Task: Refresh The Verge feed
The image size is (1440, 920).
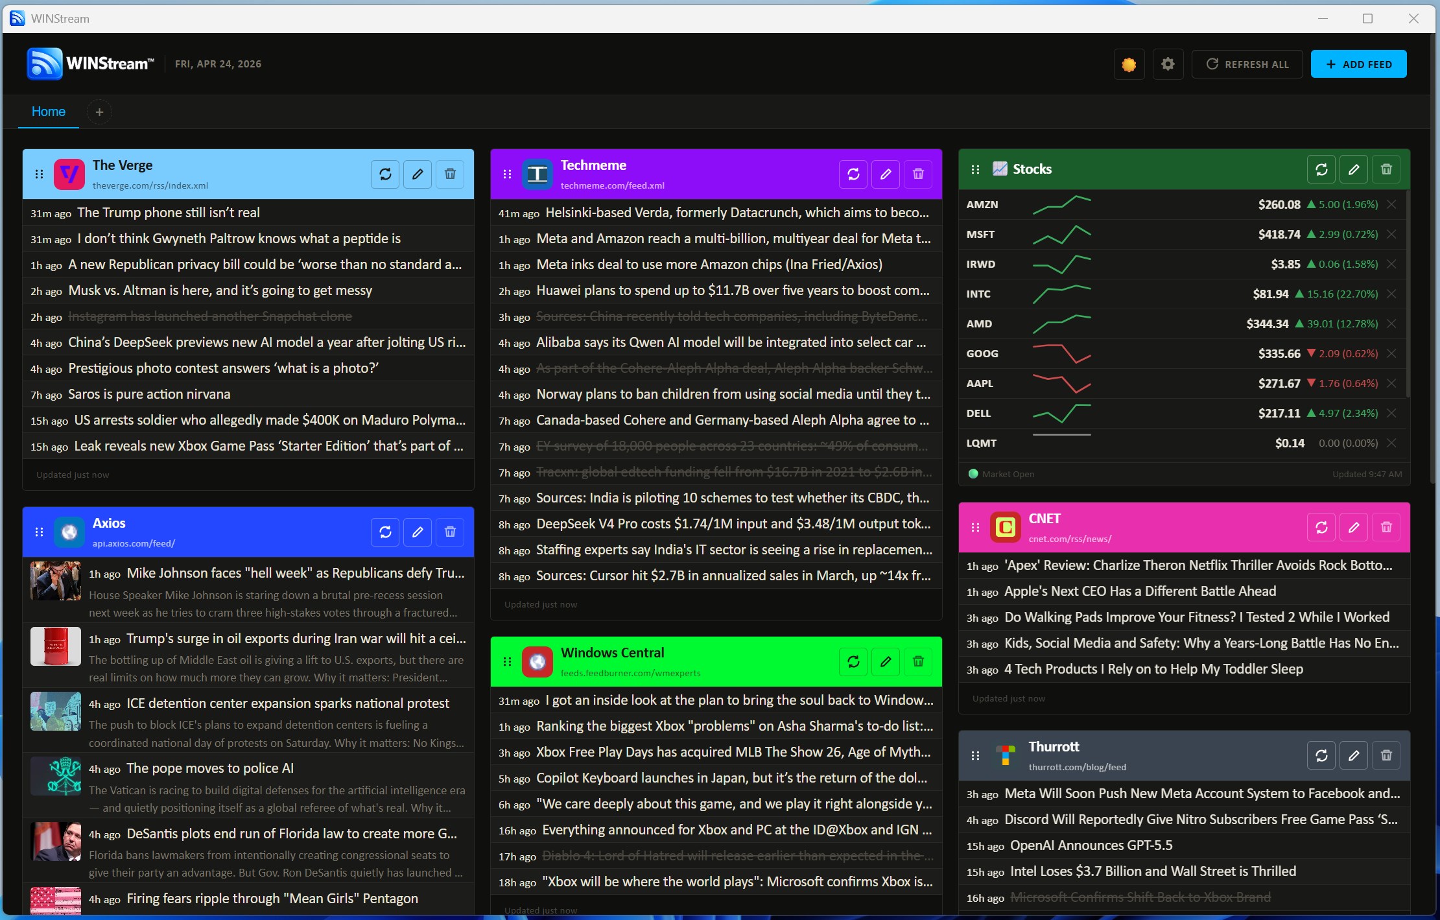Action: pos(385,174)
